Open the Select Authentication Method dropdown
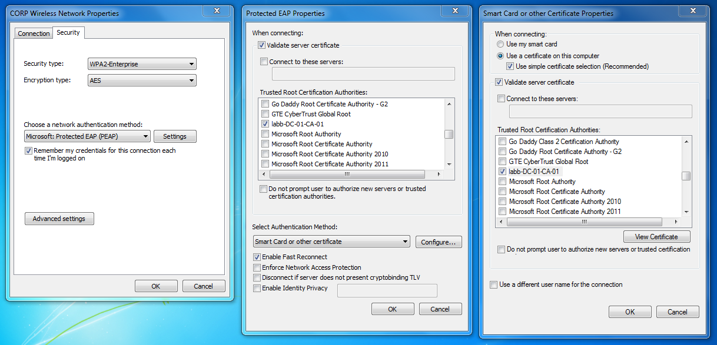The image size is (717, 345). 331,241
